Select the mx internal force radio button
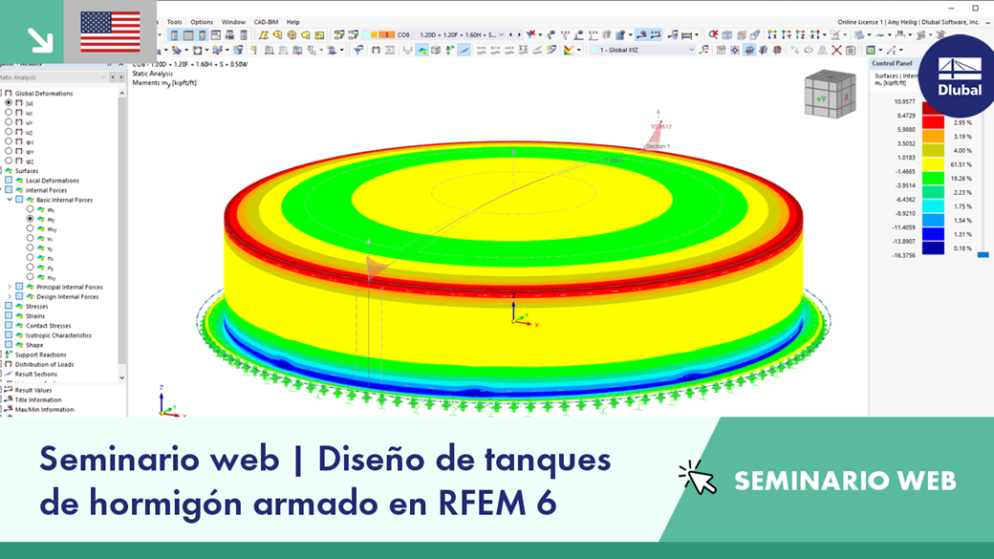Image resolution: width=994 pixels, height=559 pixels. tap(30, 209)
